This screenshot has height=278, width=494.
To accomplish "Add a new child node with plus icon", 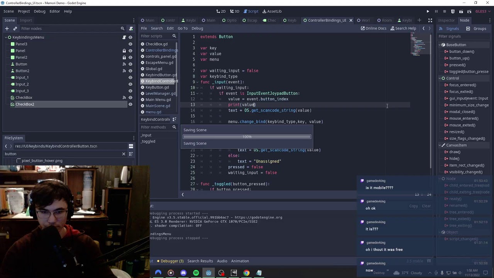I will (7, 28).
